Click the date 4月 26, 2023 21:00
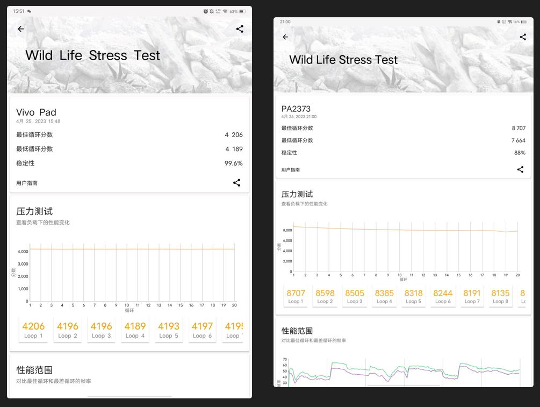 coord(299,117)
